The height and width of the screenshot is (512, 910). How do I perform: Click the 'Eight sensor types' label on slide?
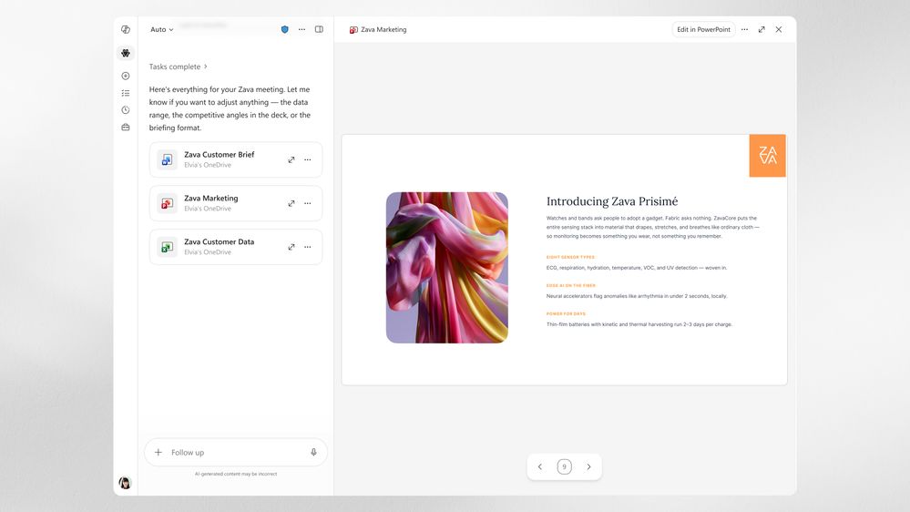(x=570, y=257)
